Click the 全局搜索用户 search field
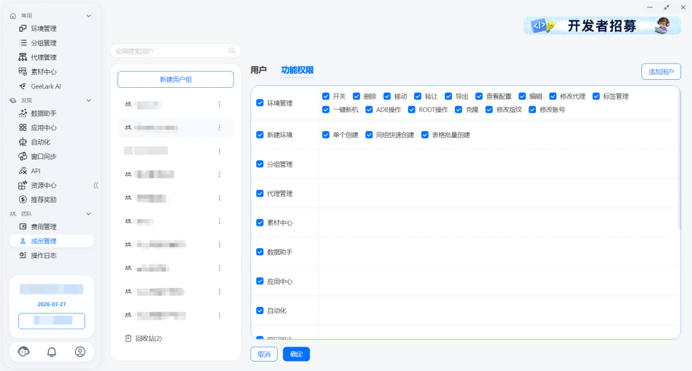This screenshot has width=692, height=371. click(169, 51)
